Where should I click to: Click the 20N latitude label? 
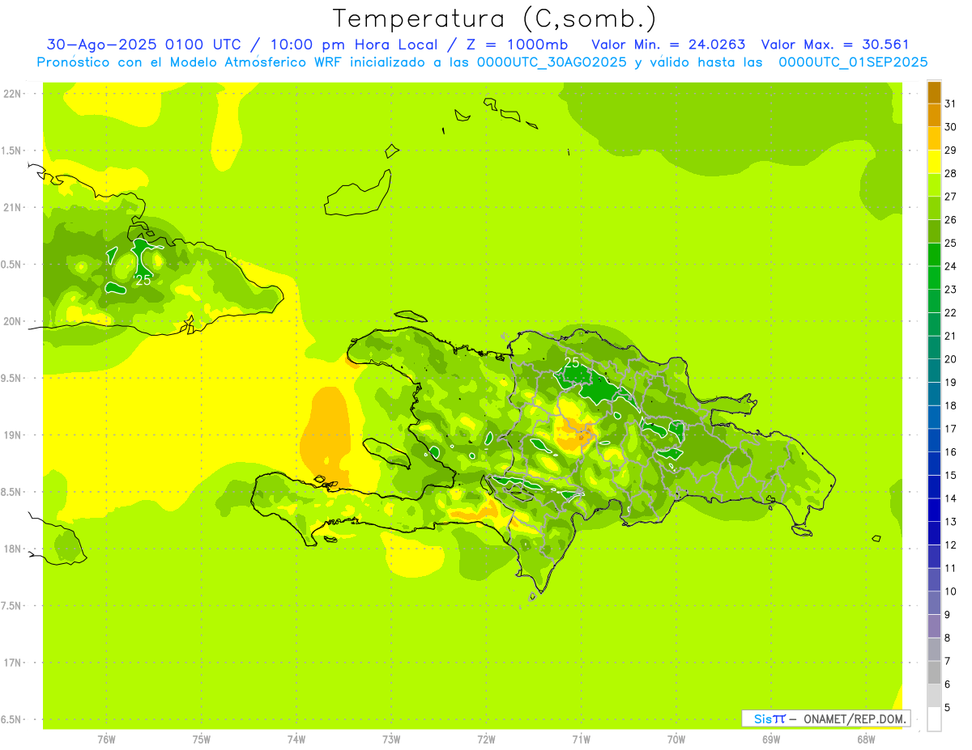12,321
